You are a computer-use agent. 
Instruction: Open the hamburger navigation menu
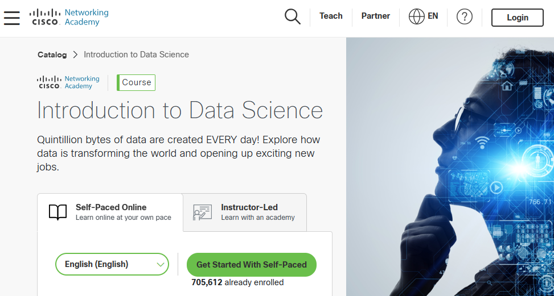pos(12,18)
